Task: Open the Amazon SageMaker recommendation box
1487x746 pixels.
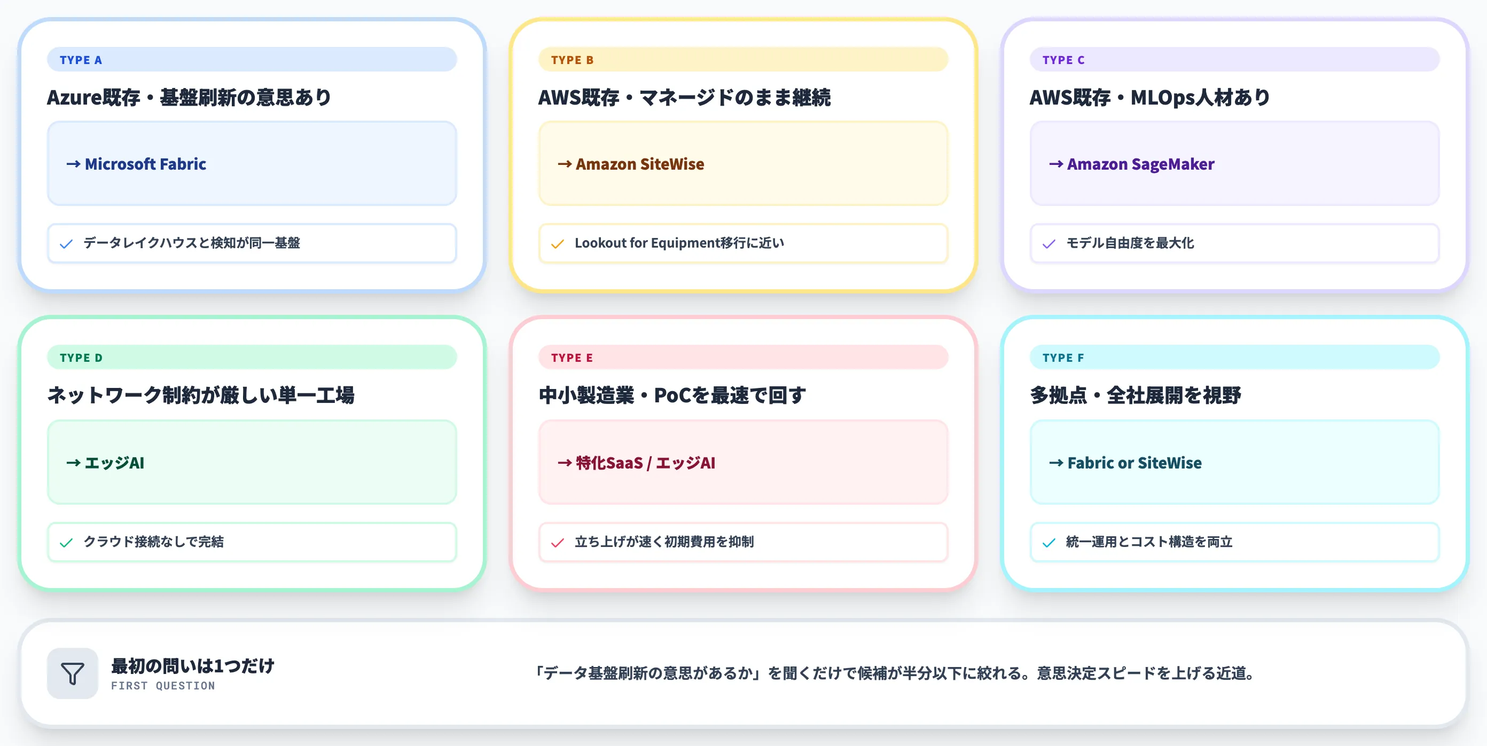Action: (x=1234, y=164)
